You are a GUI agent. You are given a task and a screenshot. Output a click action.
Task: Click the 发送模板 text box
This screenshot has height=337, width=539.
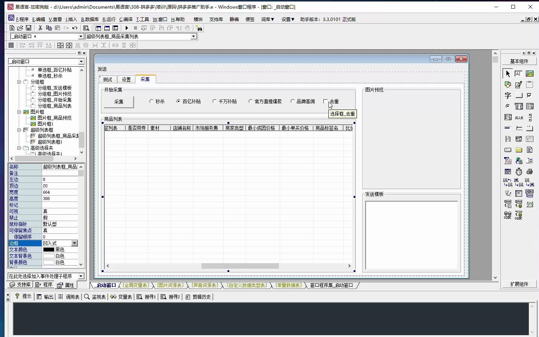tap(411, 235)
